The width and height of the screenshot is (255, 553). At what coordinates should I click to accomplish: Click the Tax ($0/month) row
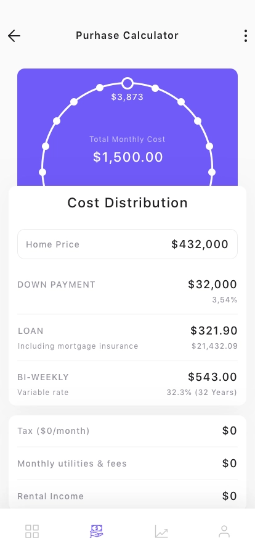click(127, 431)
